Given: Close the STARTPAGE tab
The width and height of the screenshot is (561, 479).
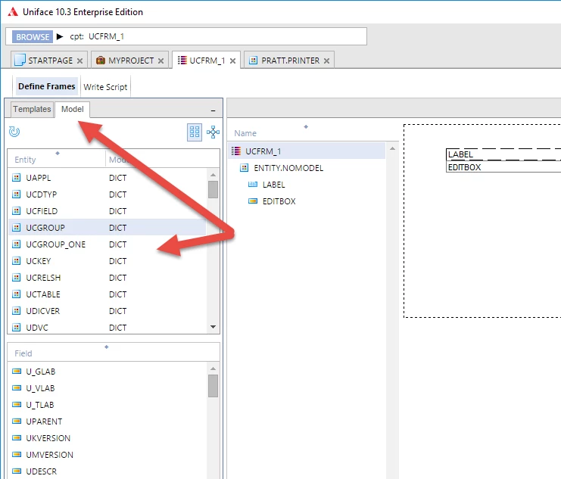Looking at the screenshot, I should coord(79,61).
